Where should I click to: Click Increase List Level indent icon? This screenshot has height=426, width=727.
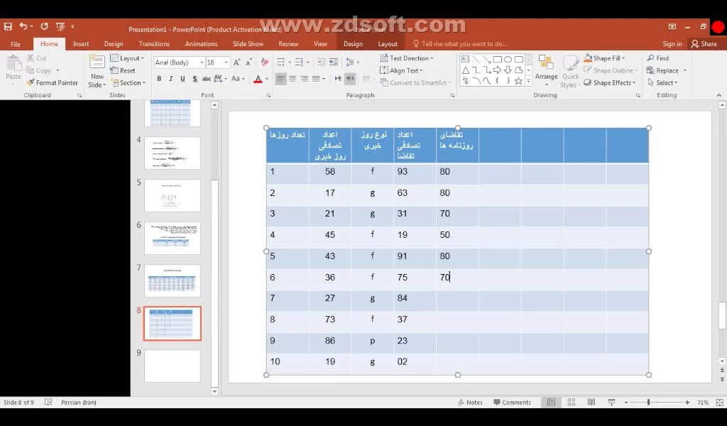(334, 62)
